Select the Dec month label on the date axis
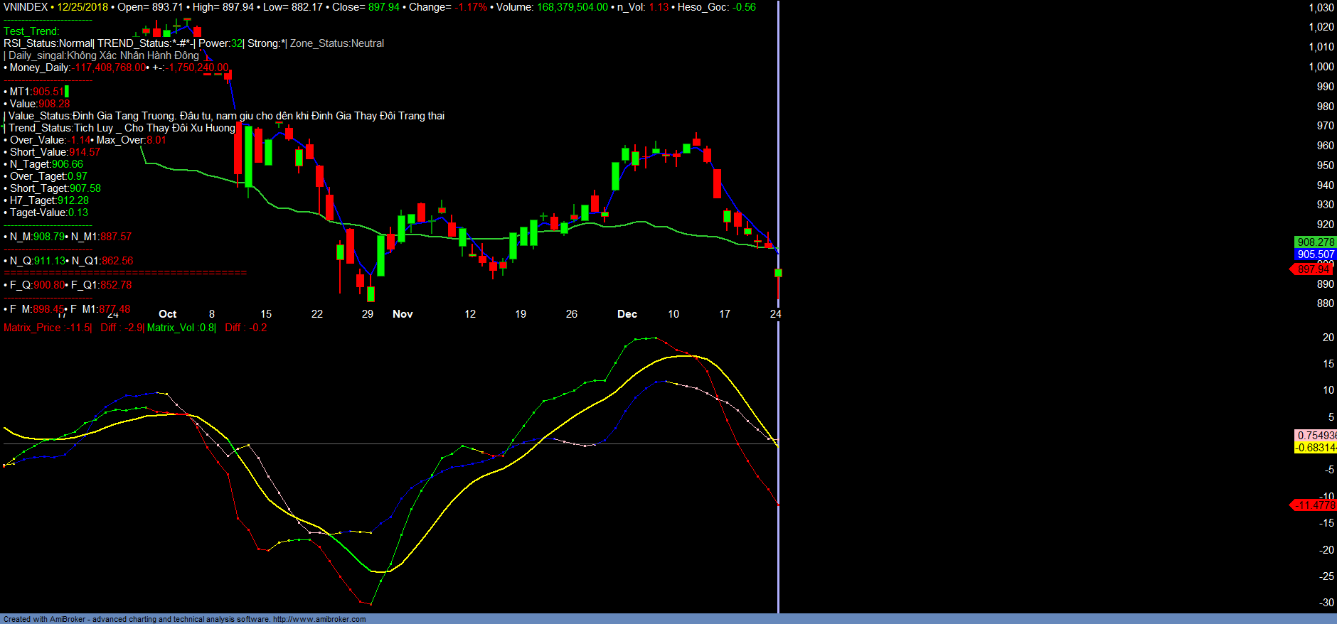 [627, 314]
